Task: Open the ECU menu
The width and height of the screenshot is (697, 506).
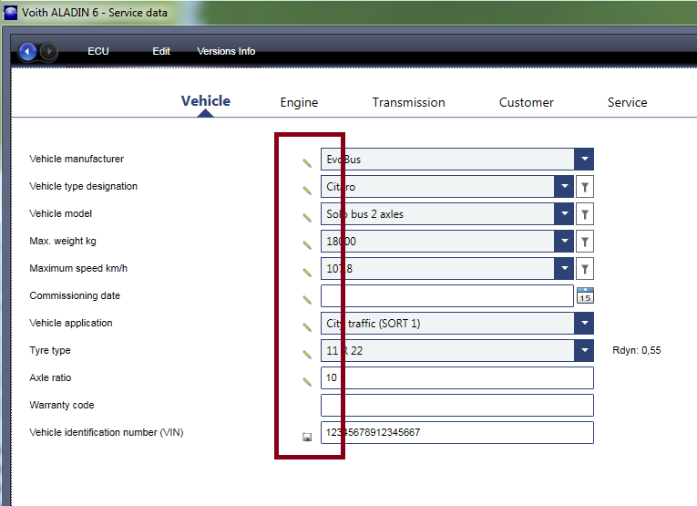Action: click(98, 52)
